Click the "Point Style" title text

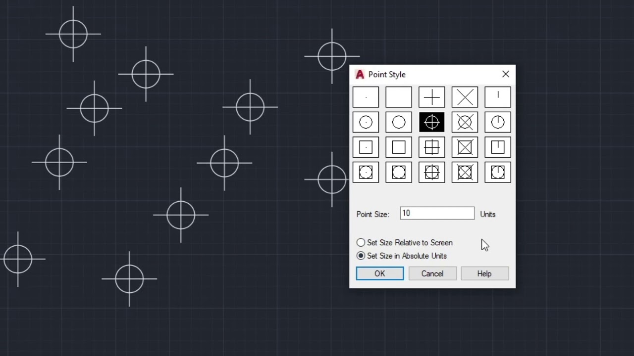387,75
